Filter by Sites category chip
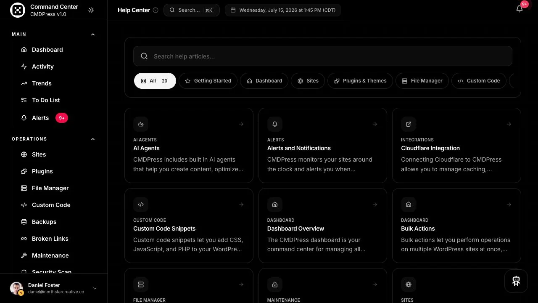 point(308,81)
